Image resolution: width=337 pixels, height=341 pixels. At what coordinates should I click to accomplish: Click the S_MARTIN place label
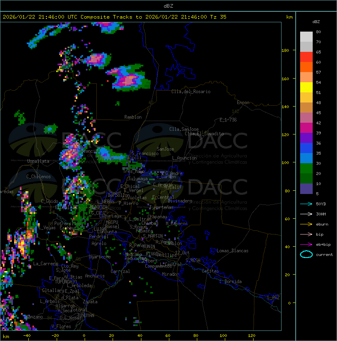click(x=153, y=236)
